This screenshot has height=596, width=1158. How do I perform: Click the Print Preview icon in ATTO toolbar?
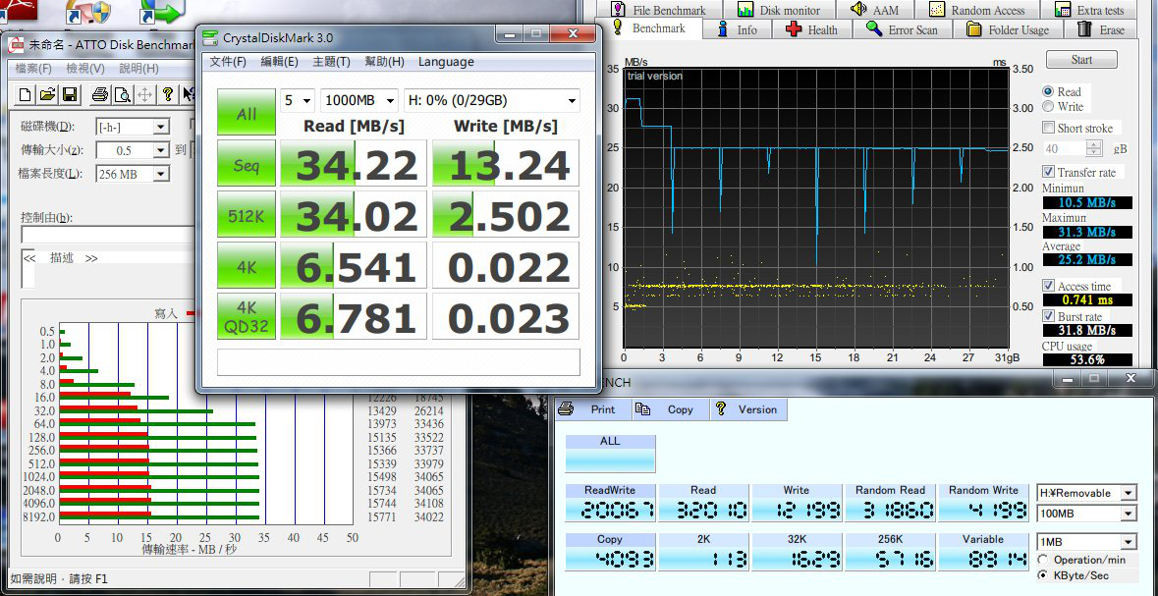click(x=122, y=94)
